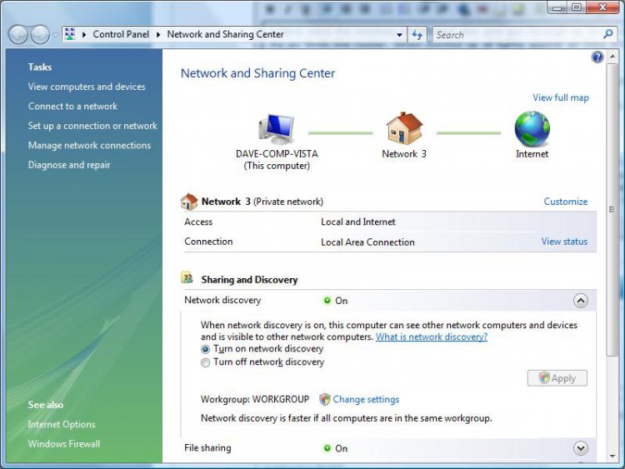Click the scrollbar up arrow
Image resolution: width=625 pixels, height=469 pixels.
click(x=612, y=57)
